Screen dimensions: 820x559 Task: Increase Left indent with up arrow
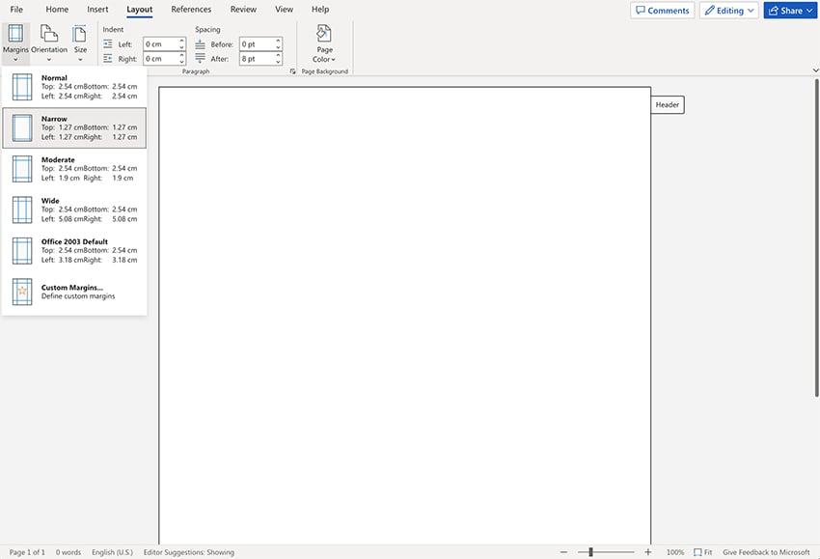tap(182, 41)
